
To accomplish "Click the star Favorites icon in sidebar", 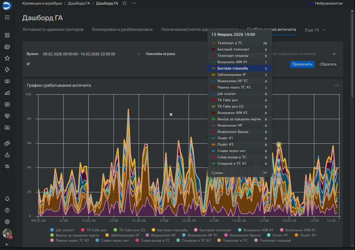I will (7, 58).
